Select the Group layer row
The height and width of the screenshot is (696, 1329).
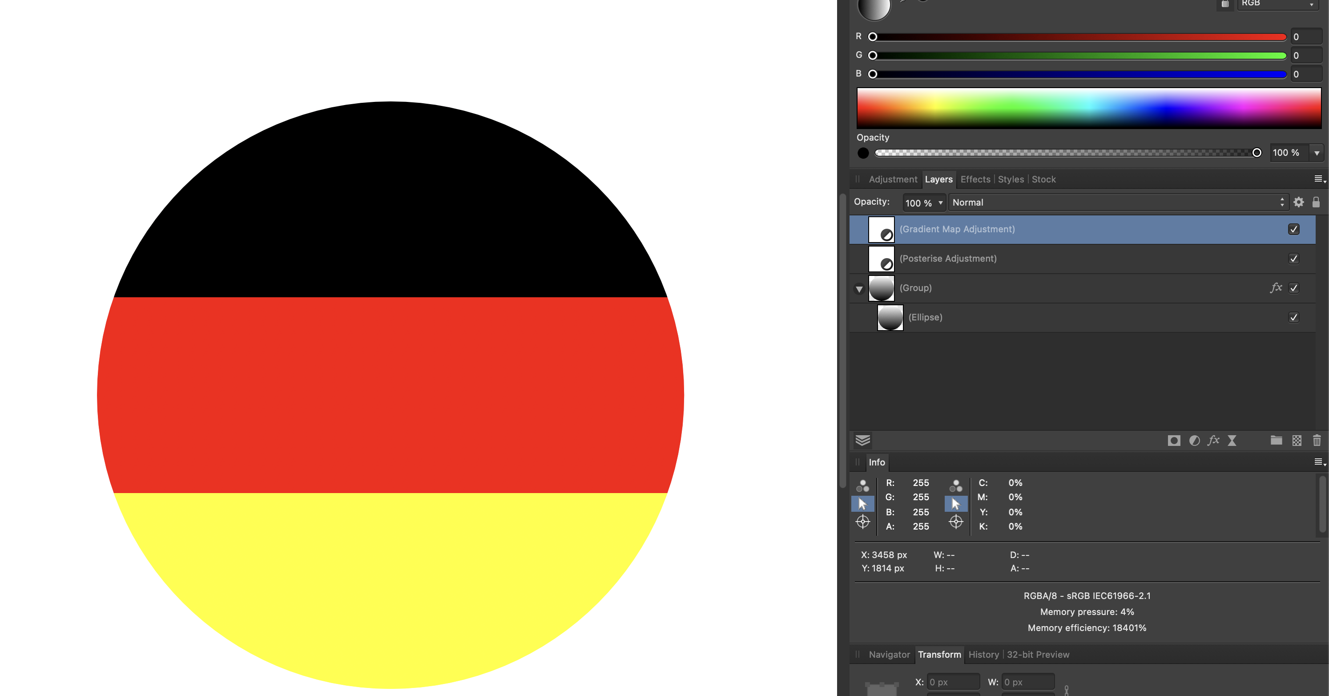pos(1083,288)
